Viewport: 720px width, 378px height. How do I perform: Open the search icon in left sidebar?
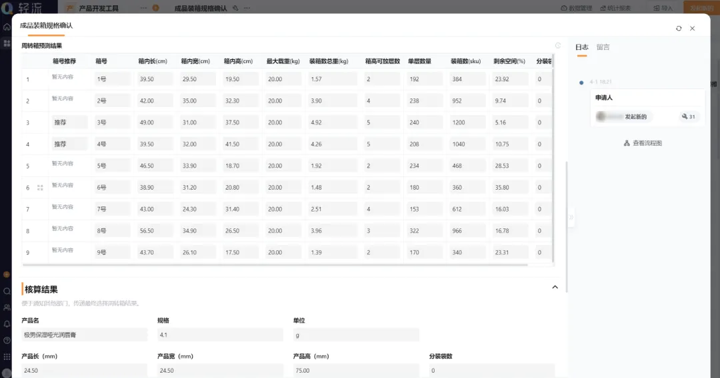7,291
